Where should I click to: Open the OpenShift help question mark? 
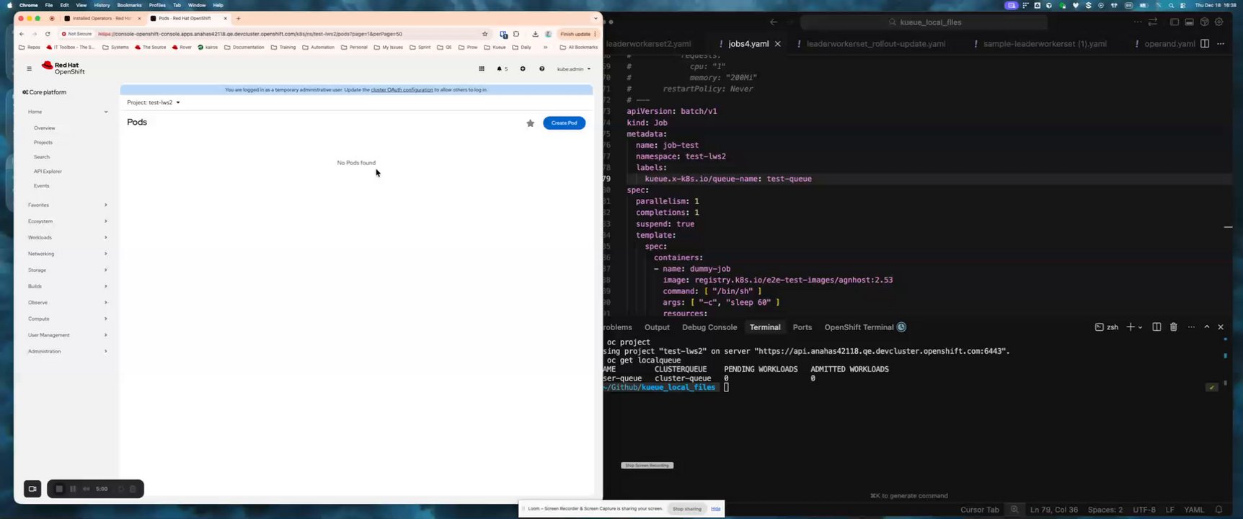542,69
